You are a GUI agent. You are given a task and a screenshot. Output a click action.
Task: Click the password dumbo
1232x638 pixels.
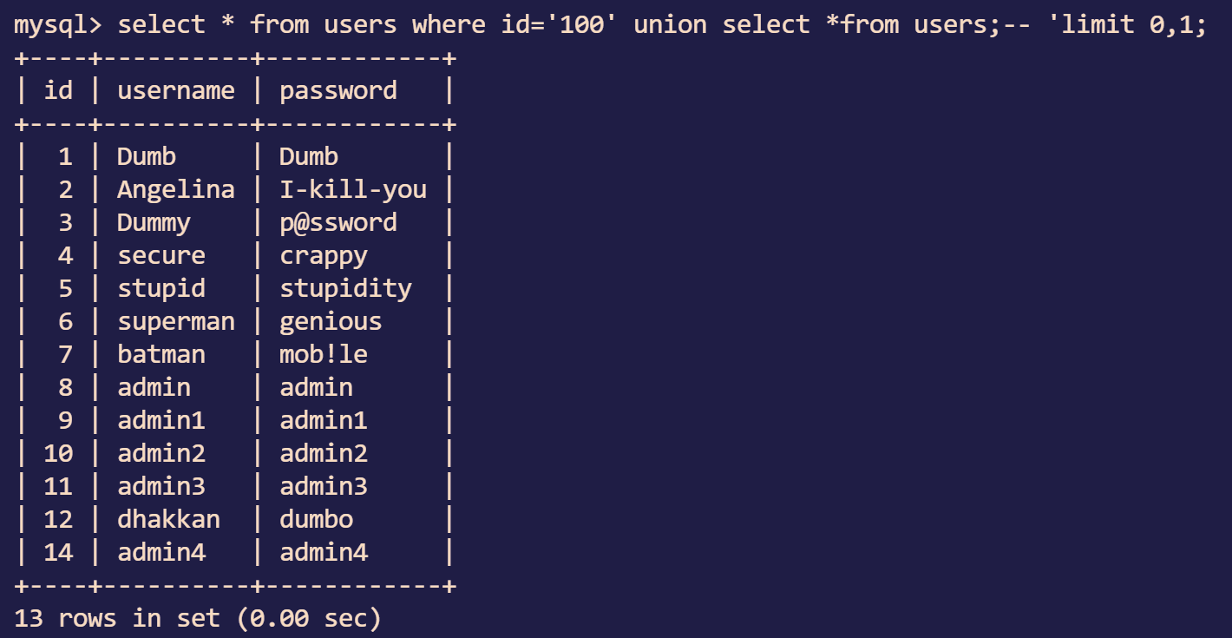(x=316, y=519)
